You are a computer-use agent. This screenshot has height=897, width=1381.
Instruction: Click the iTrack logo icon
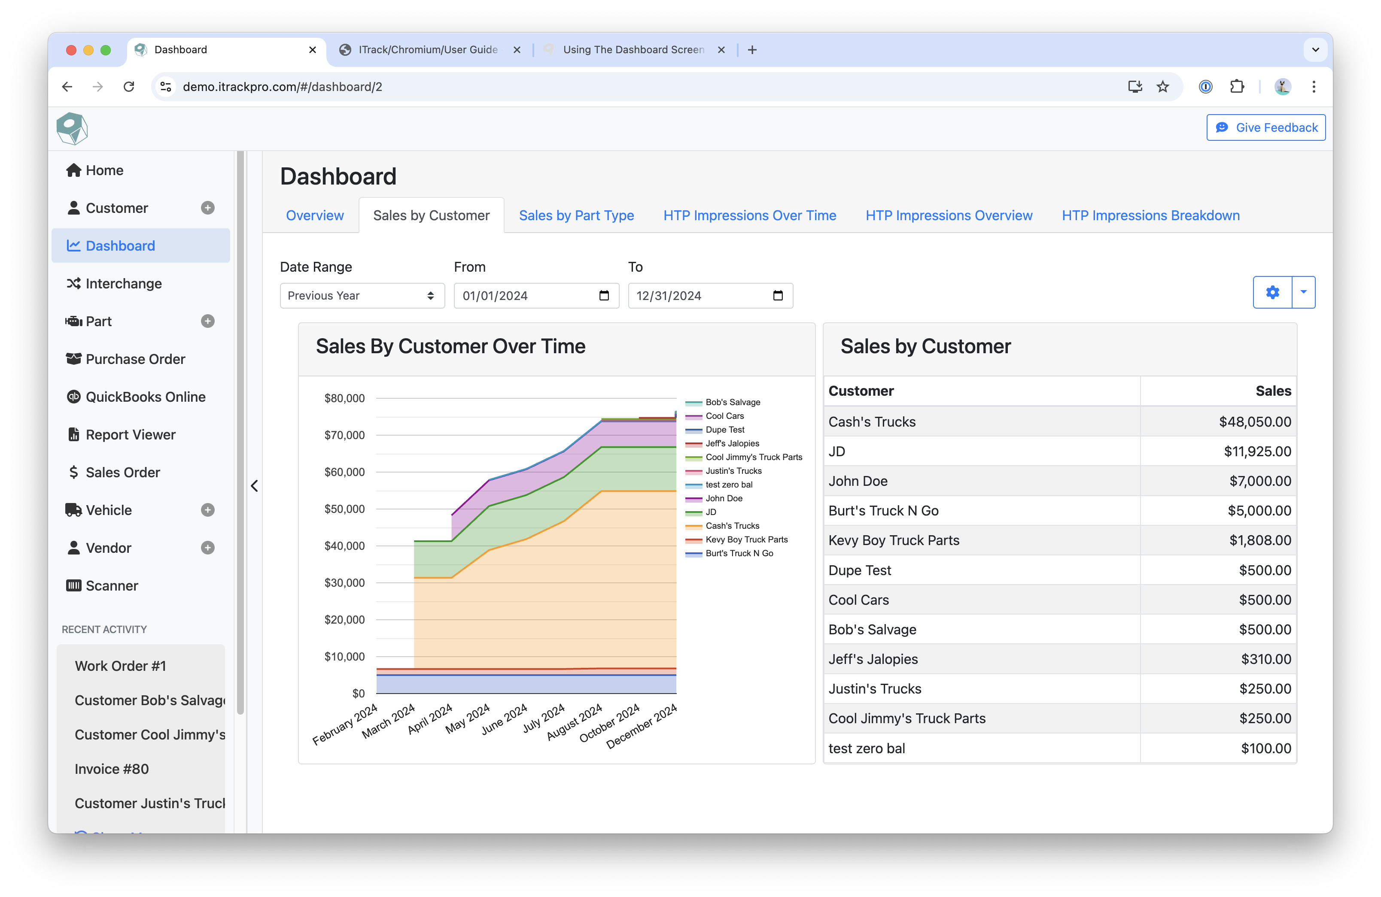[72, 128]
